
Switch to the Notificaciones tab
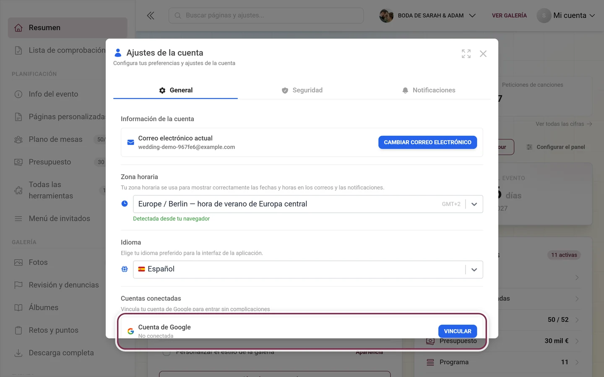click(428, 90)
